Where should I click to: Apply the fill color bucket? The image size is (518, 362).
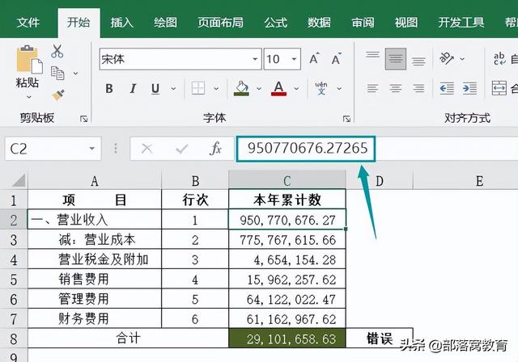click(x=241, y=88)
